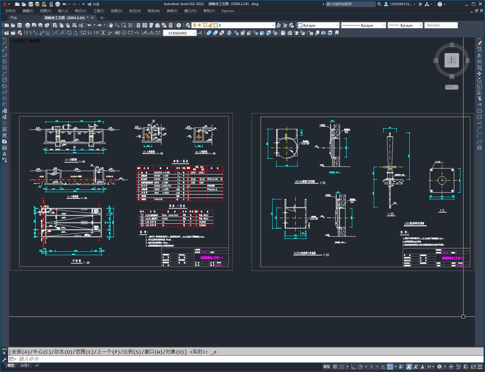Select the Diameter dimension tool
This screenshot has height=372, width=485.
69,33
